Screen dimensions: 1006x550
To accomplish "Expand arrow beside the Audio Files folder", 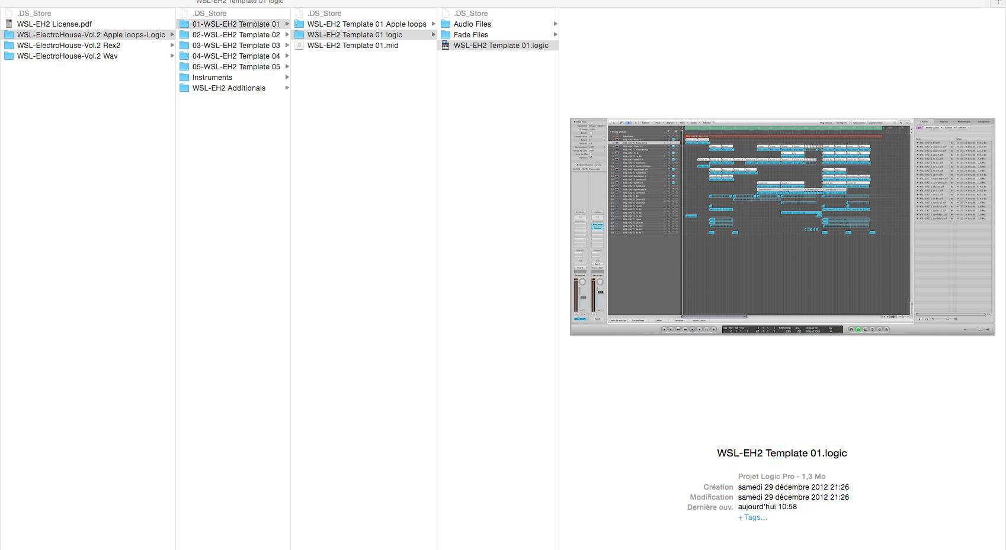I will pos(555,24).
